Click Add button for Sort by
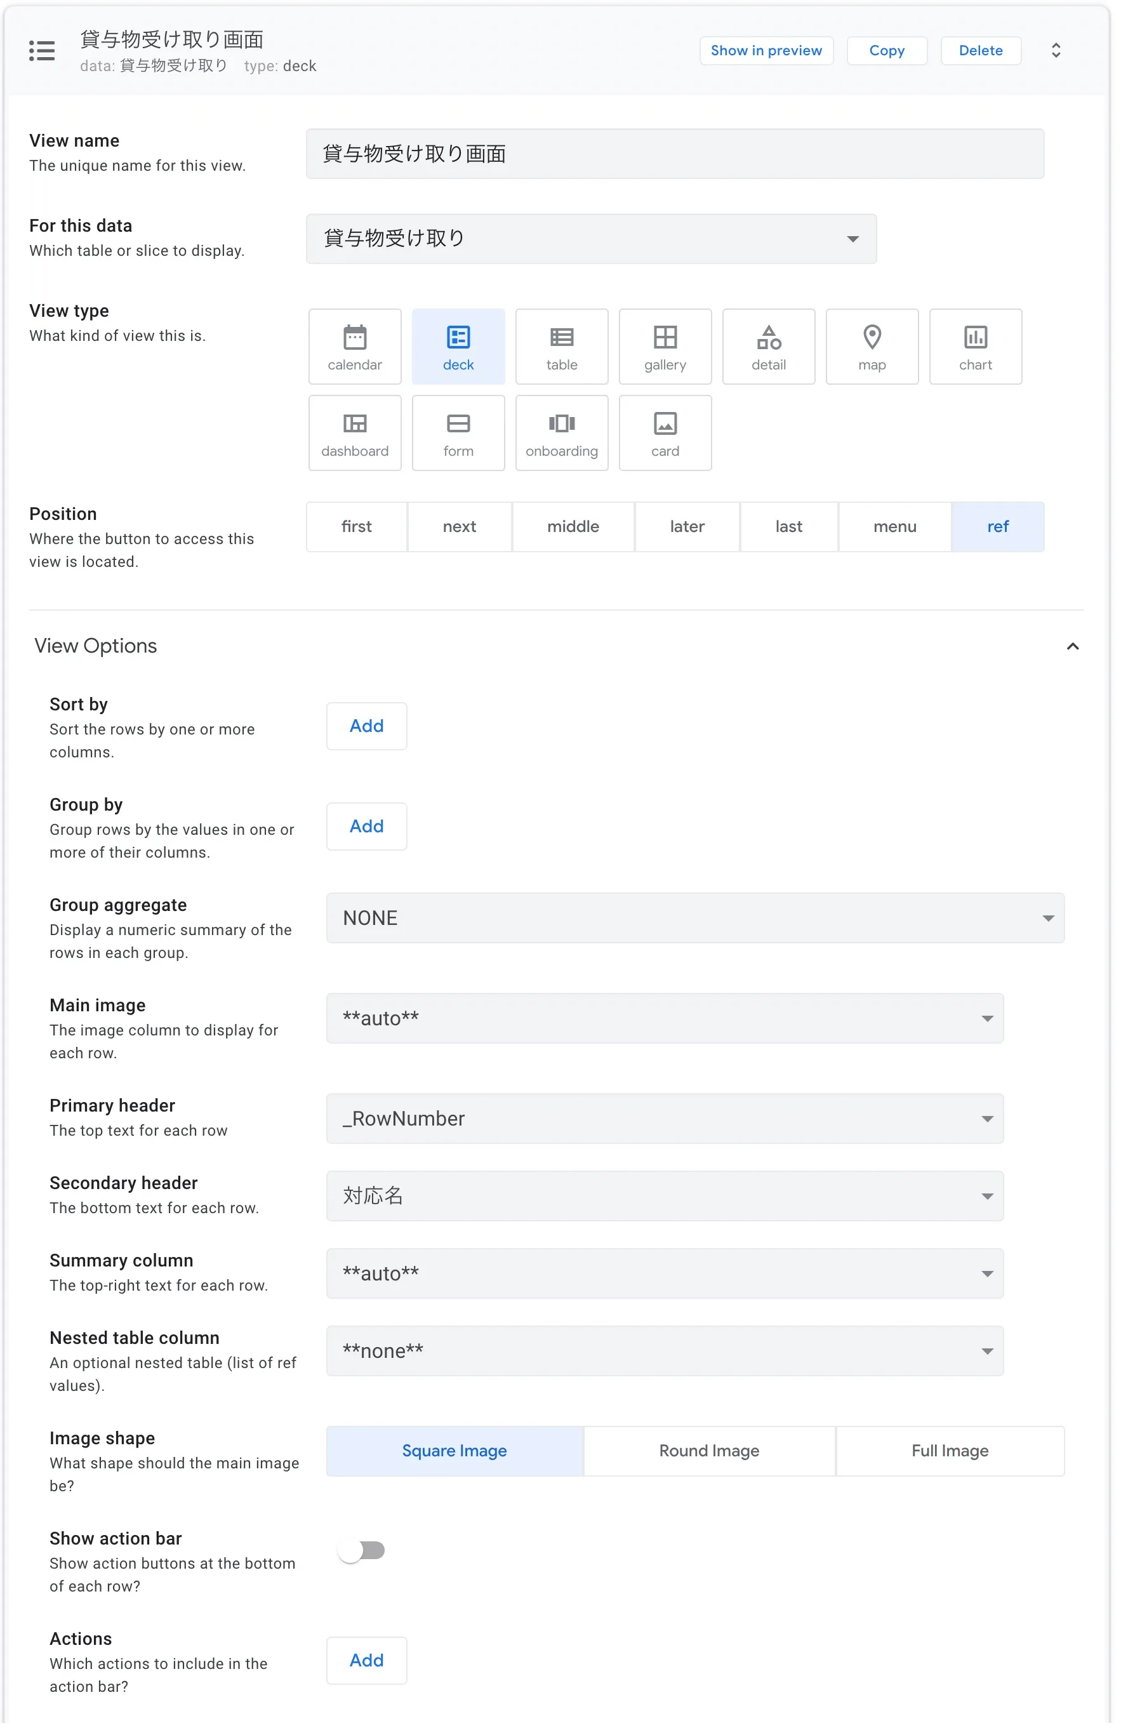Image resolution: width=1121 pixels, height=1728 pixels. pyautogui.click(x=366, y=726)
